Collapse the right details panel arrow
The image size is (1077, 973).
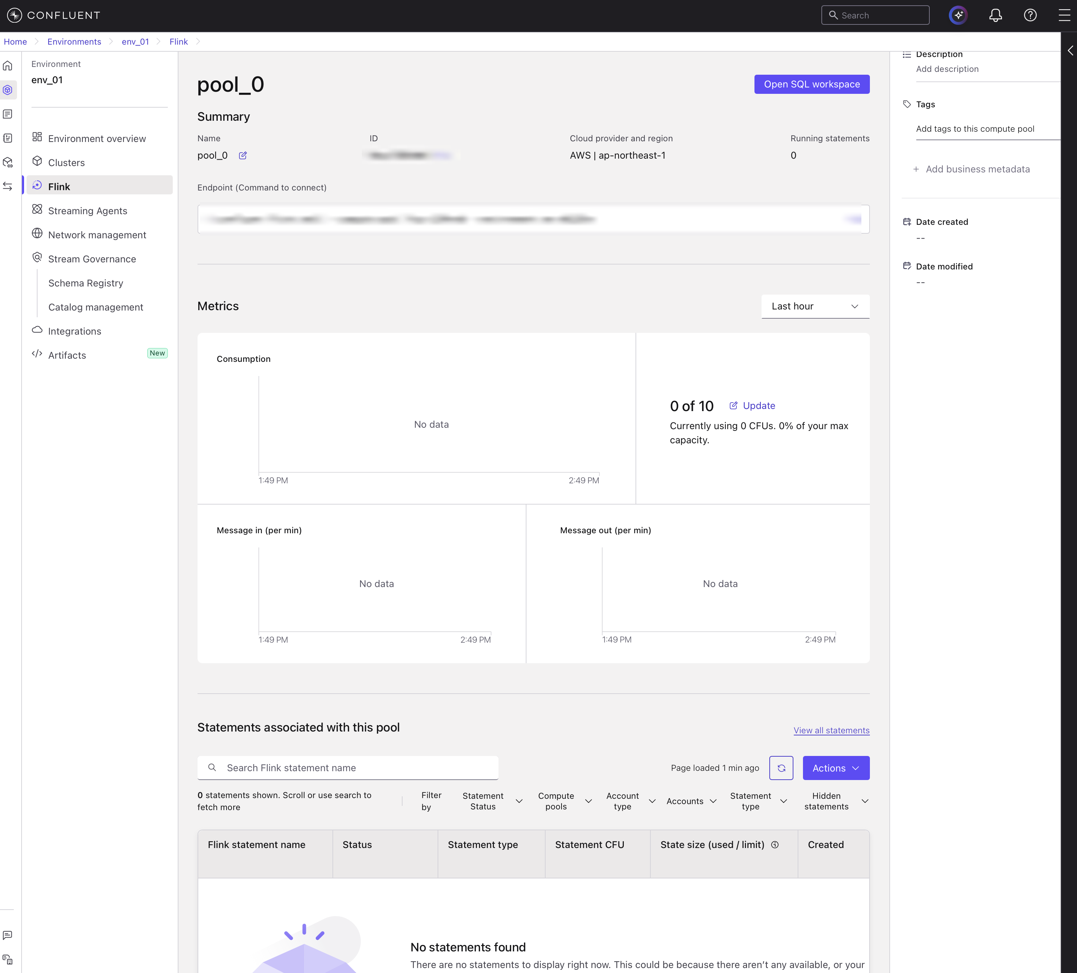pos(1070,51)
